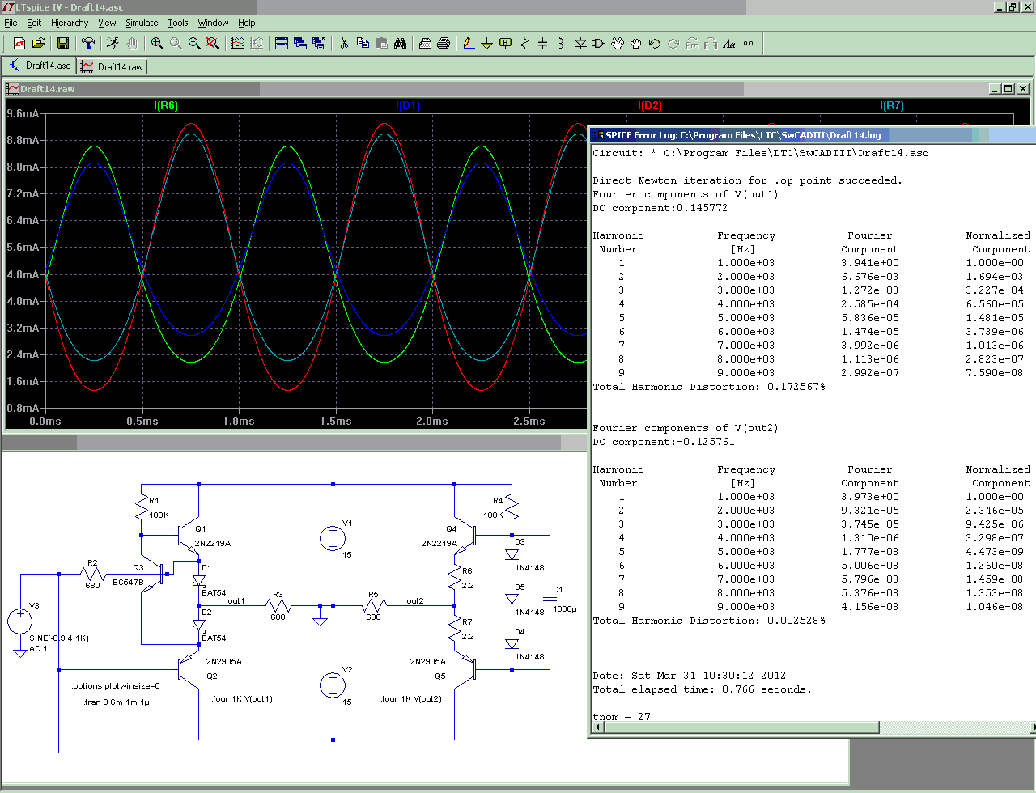This screenshot has width=1036, height=793.
Task: Click the '.options plotwinsize=0' directive
Action: pos(116,686)
